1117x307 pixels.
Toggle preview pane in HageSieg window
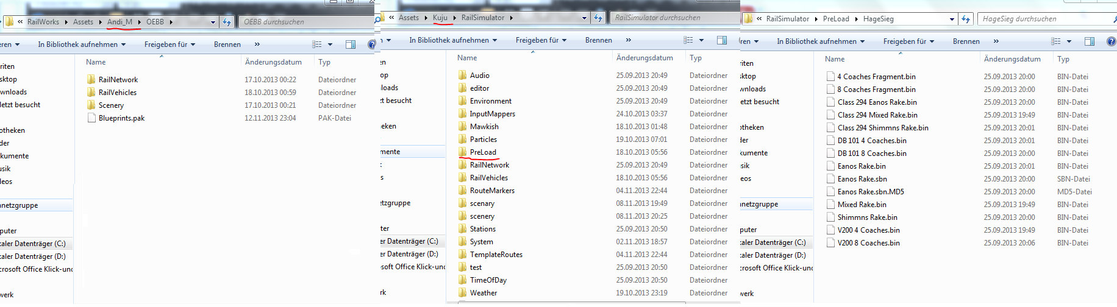click(1090, 41)
